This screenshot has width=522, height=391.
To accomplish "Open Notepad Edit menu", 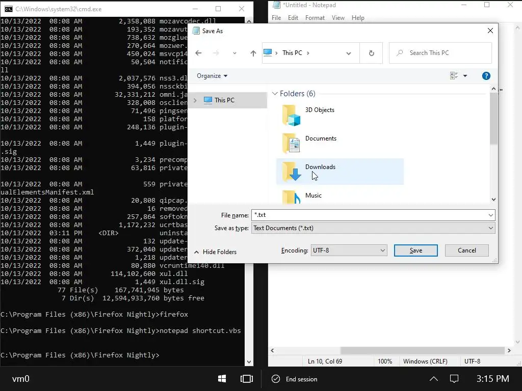I will (x=293, y=18).
